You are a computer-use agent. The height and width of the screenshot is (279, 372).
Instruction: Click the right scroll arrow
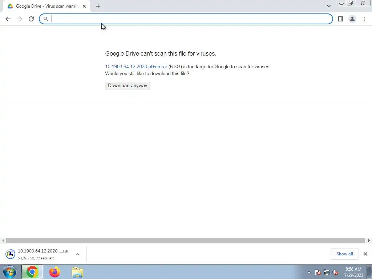[x=369, y=241]
